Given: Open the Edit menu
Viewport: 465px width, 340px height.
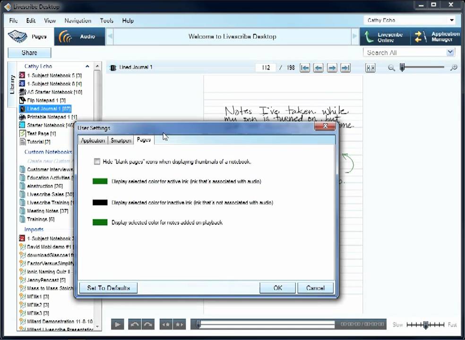Looking at the screenshot, I should pos(31,20).
